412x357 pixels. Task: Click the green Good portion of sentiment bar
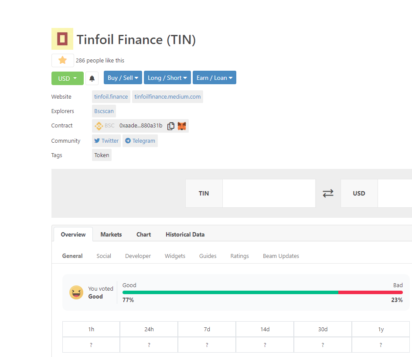pos(231,292)
